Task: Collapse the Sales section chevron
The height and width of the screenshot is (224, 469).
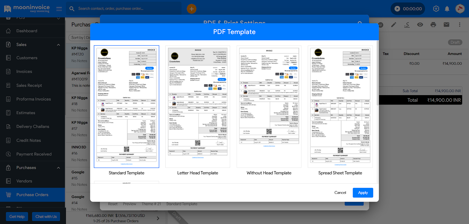Action: tap(58, 45)
